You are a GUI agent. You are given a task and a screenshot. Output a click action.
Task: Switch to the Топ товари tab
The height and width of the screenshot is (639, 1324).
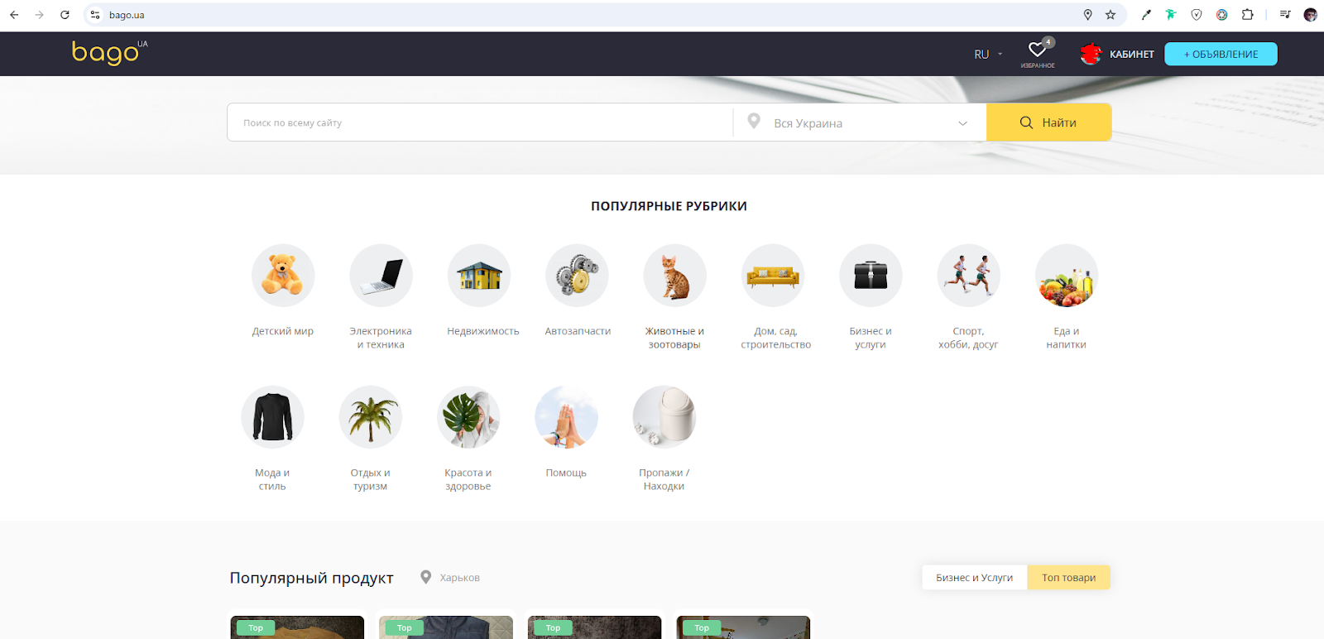pyautogui.click(x=1068, y=578)
